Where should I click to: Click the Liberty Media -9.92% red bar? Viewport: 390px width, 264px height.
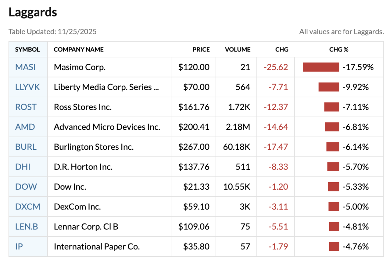coord(328,87)
